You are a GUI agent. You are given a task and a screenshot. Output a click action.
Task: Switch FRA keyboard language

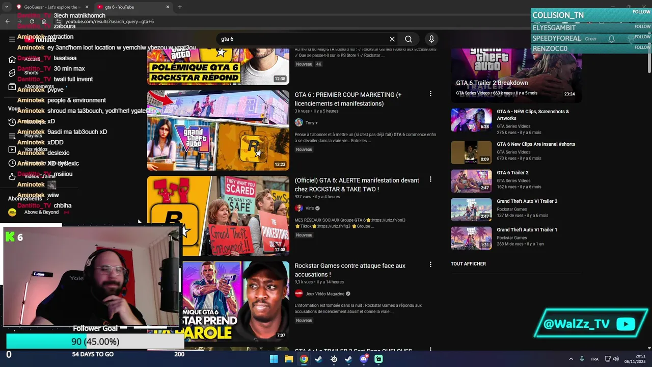(595, 359)
